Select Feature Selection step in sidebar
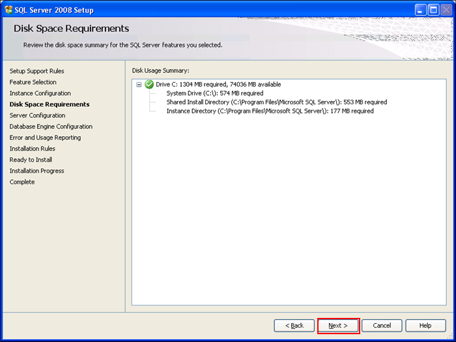 (33, 82)
